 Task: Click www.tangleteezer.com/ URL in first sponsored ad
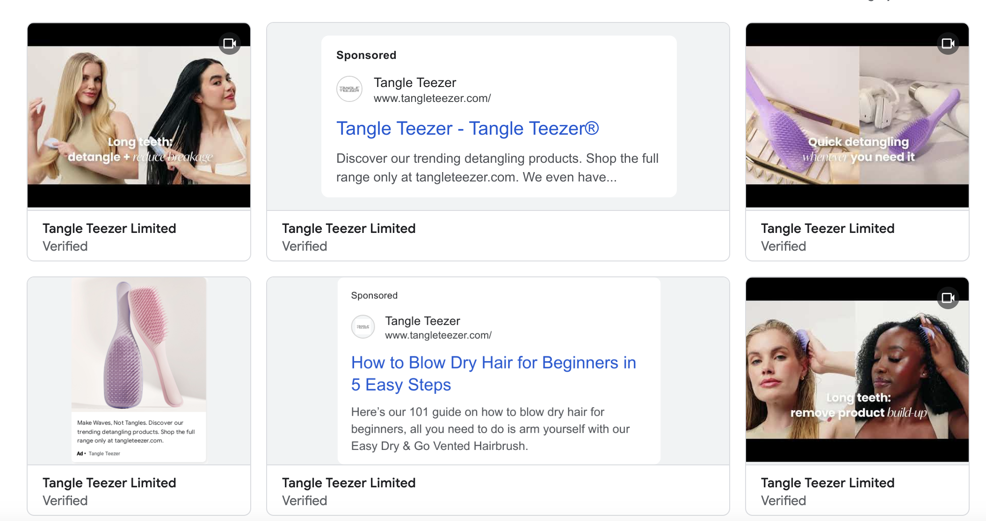click(432, 98)
